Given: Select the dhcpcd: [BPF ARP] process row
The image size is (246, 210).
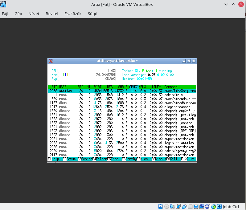Looking at the screenshot, I should 122,131.
